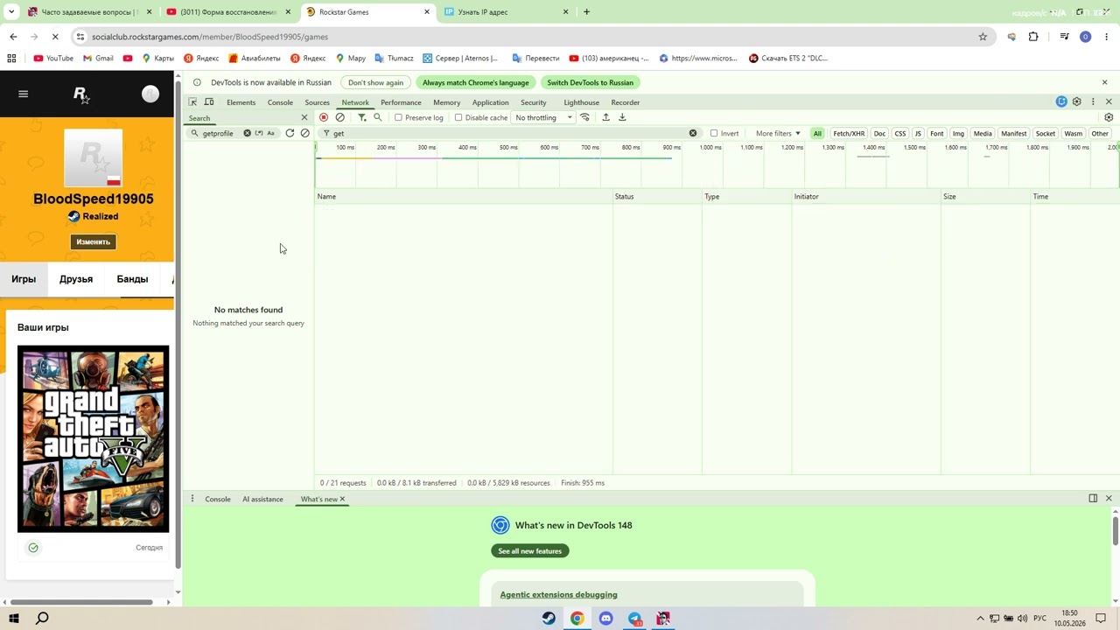The image size is (1120, 630).
Task: Enable the Preserve log checkbox
Action: [398, 117]
